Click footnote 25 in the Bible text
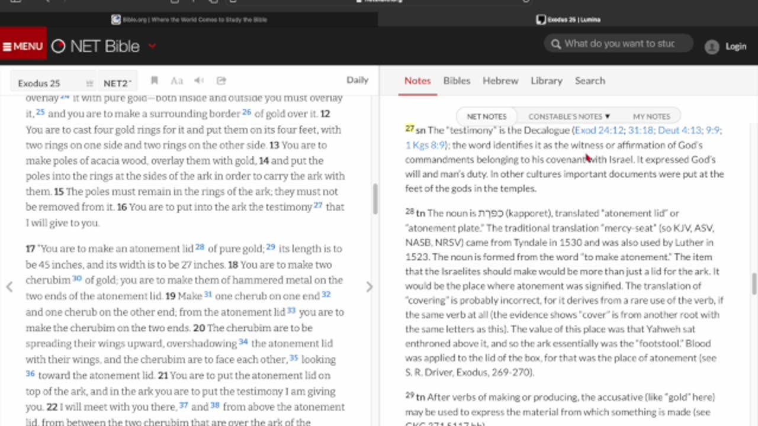The image size is (758, 426). pos(40,112)
